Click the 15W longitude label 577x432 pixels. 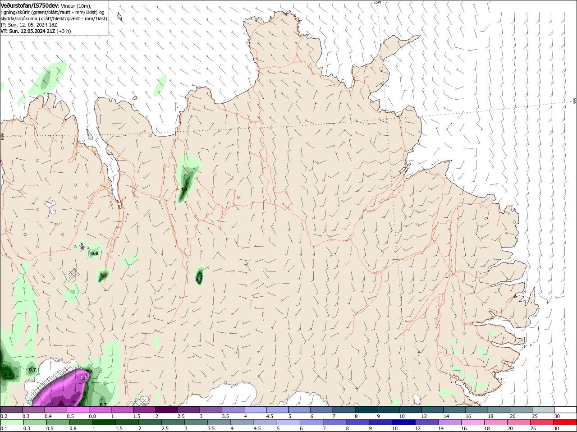click(x=377, y=2)
